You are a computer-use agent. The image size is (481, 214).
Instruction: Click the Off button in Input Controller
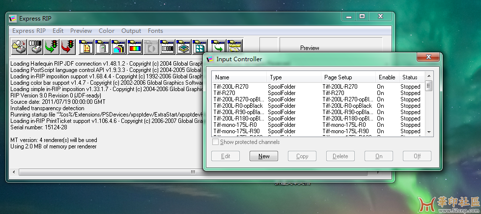[x=417, y=156]
